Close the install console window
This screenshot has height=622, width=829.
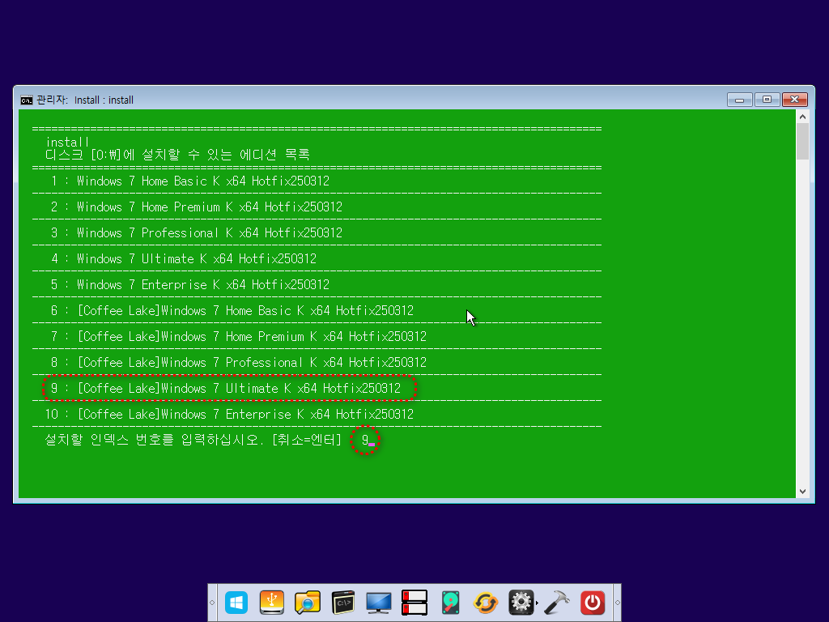[795, 100]
